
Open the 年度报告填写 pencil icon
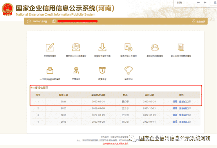click(50, 47)
